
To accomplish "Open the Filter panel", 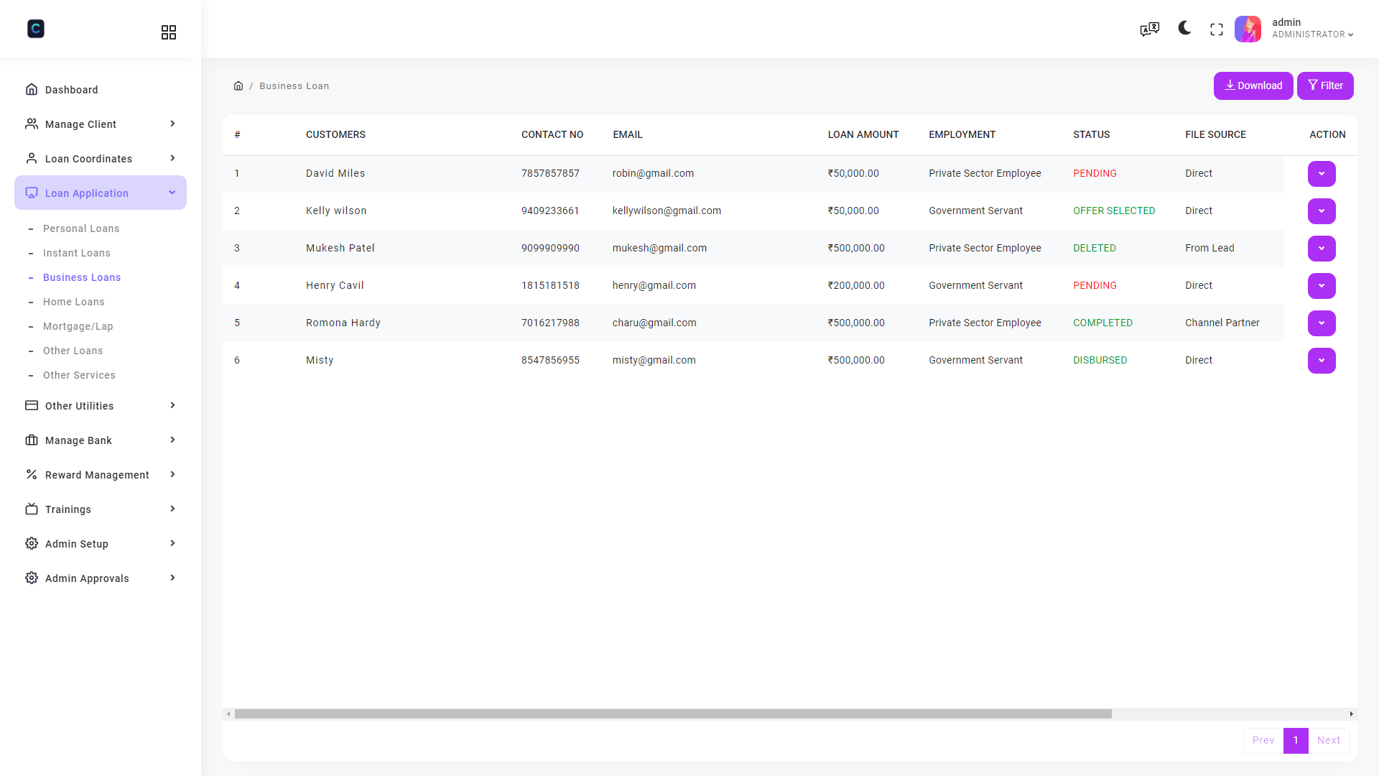I will [x=1325, y=86].
